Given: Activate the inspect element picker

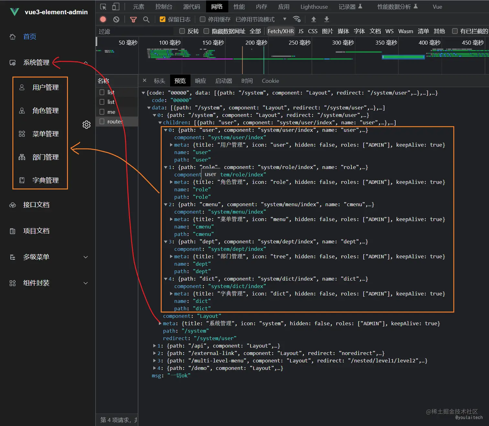Looking at the screenshot, I should click(102, 6).
